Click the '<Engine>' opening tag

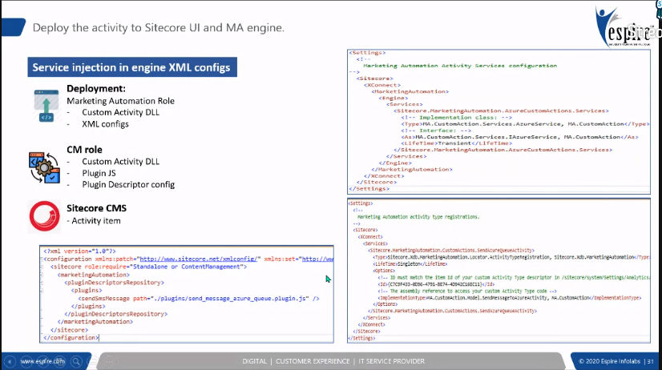click(393, 98)
